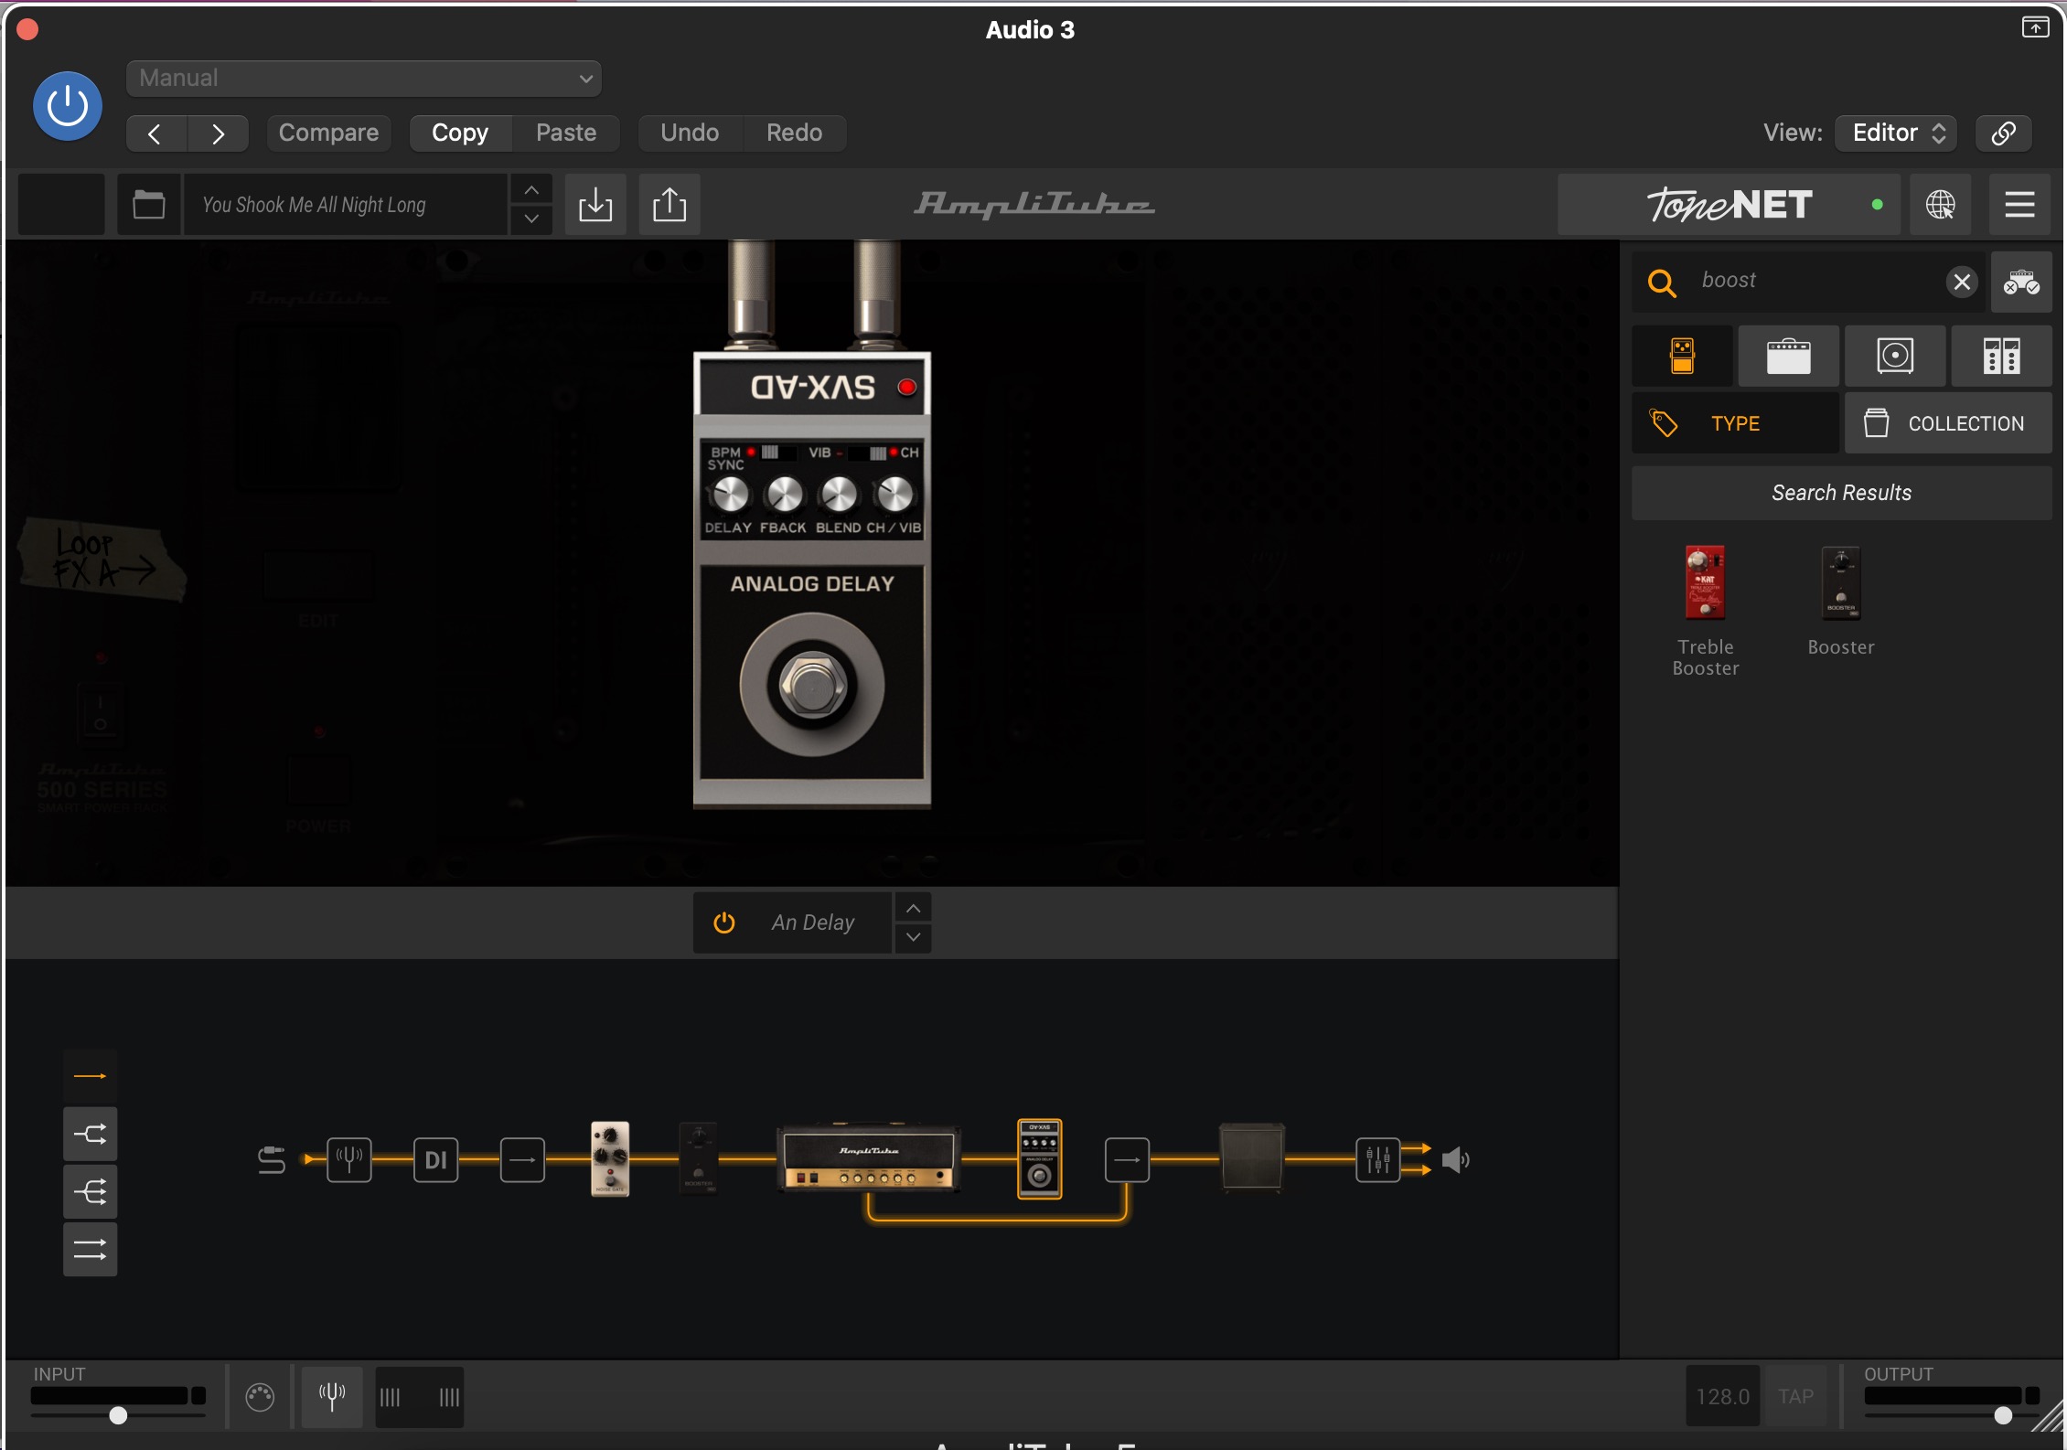
Task: Adjust the INPUT level slider
Action: (118, 1415)
